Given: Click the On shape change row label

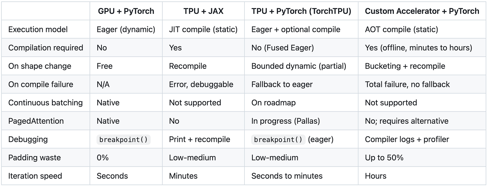Looking at the screenshot, I should click(40, 66).
